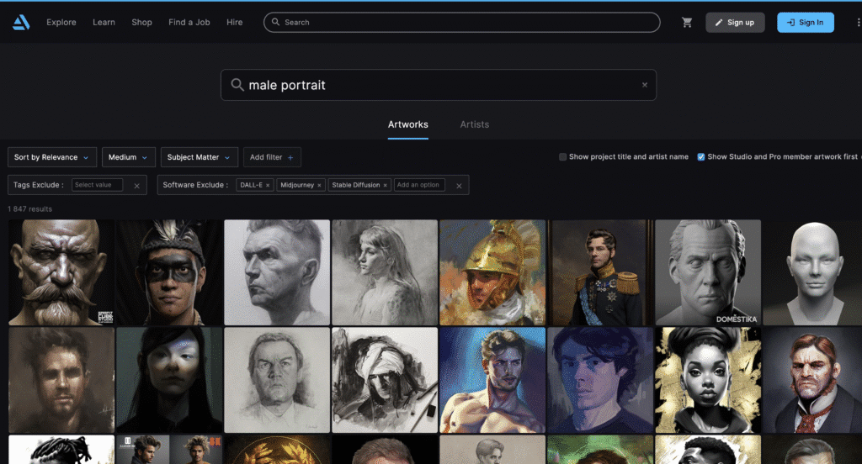Open the Subject Matter dropdown
Image resolution: width=862 pixels, height=464 pixels.
pos(199,157)
